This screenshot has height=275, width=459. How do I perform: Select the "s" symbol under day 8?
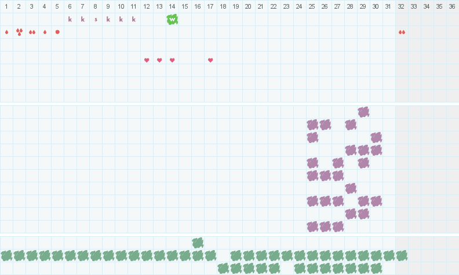[96, 19]
